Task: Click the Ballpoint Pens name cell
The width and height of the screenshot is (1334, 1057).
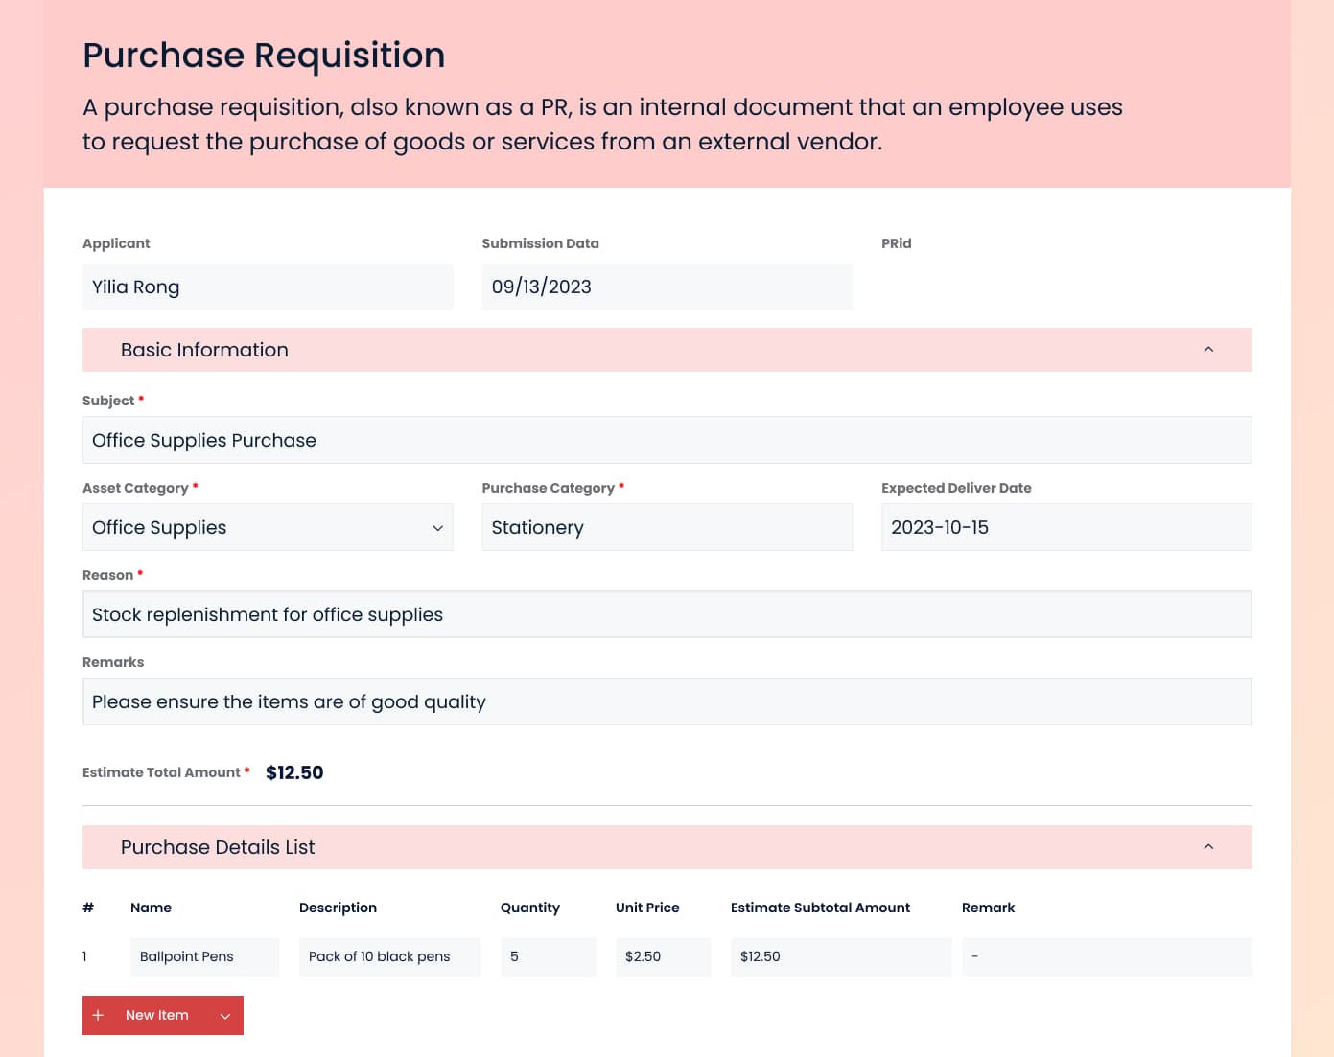Action: (x=204, y=956)
